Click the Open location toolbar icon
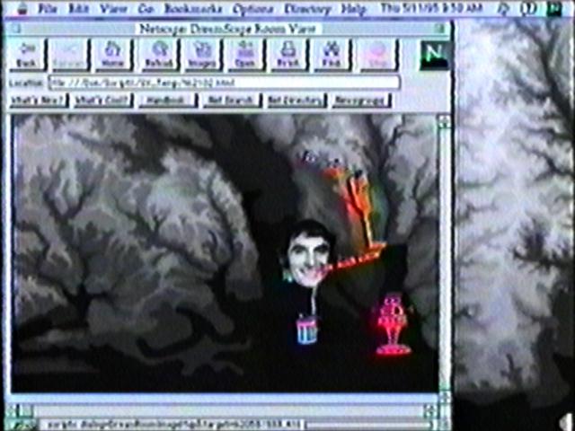 pos(245,54)
